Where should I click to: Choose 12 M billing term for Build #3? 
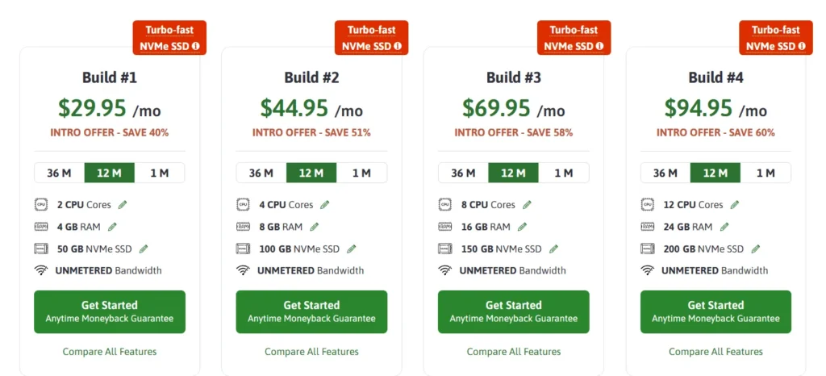pos(513,173)
